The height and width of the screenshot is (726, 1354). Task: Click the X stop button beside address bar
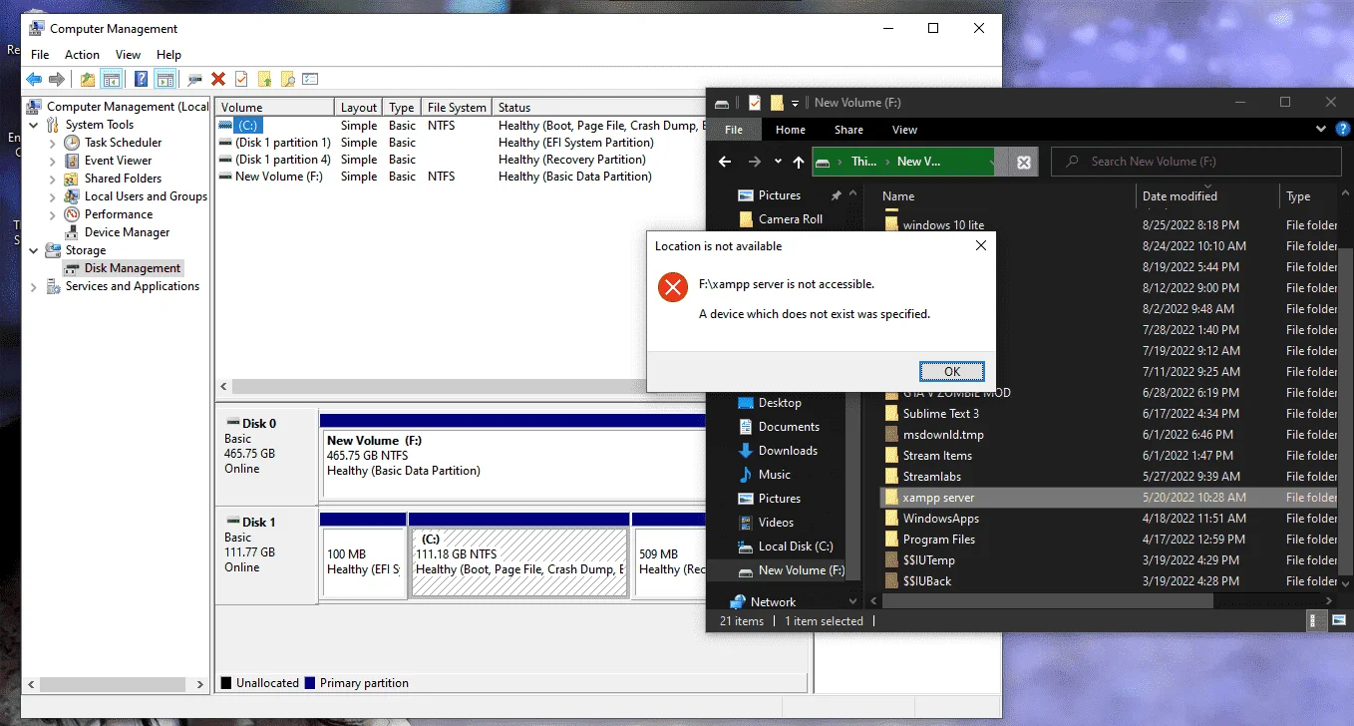pyautogui.click(x=1024, y=162)
